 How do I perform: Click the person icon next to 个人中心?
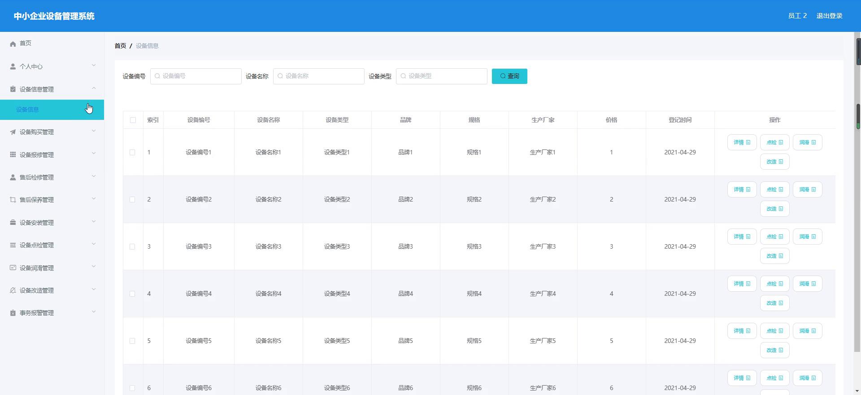[x=13, y=66]
